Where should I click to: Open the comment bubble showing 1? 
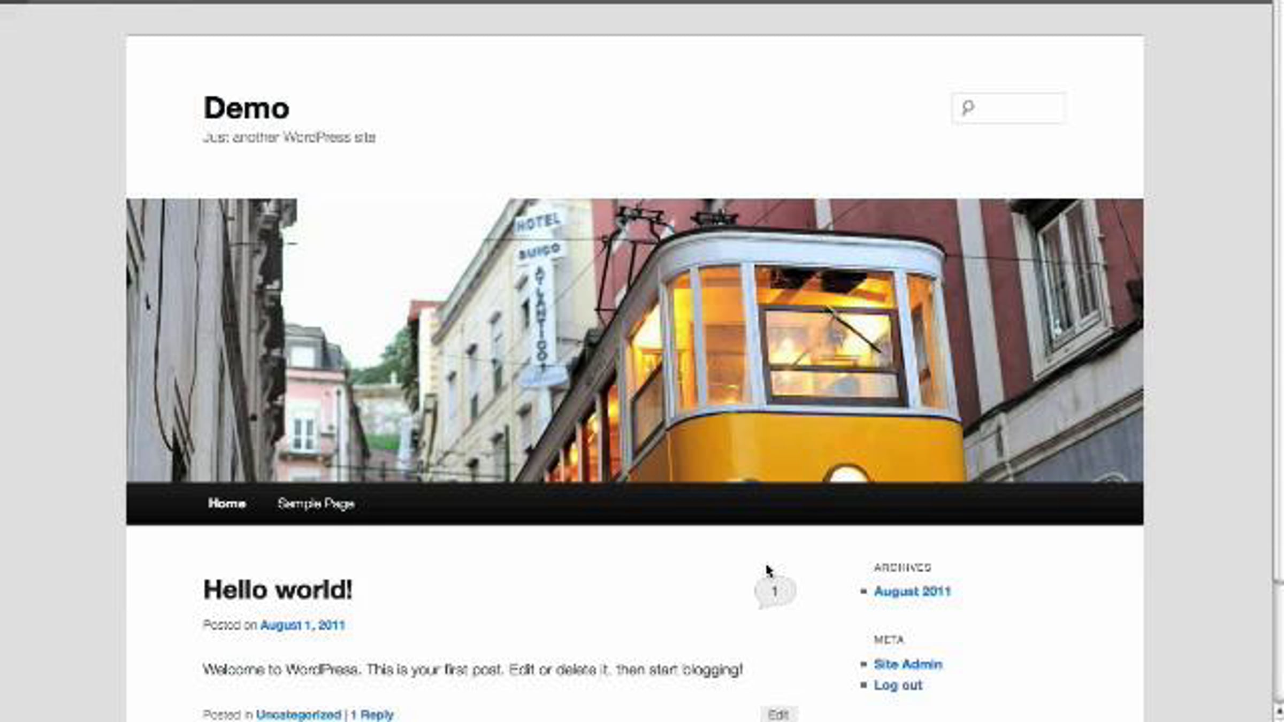[x=775, y=592]
